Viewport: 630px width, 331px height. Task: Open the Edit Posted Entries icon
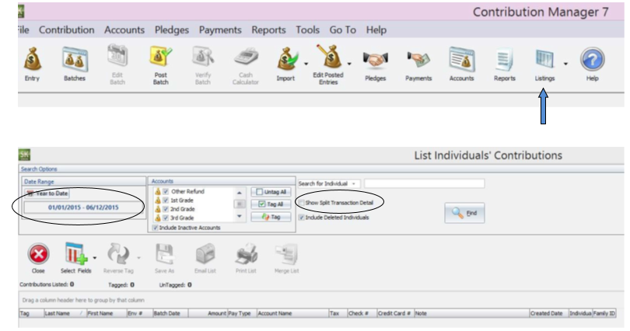(x=328, y=56)
